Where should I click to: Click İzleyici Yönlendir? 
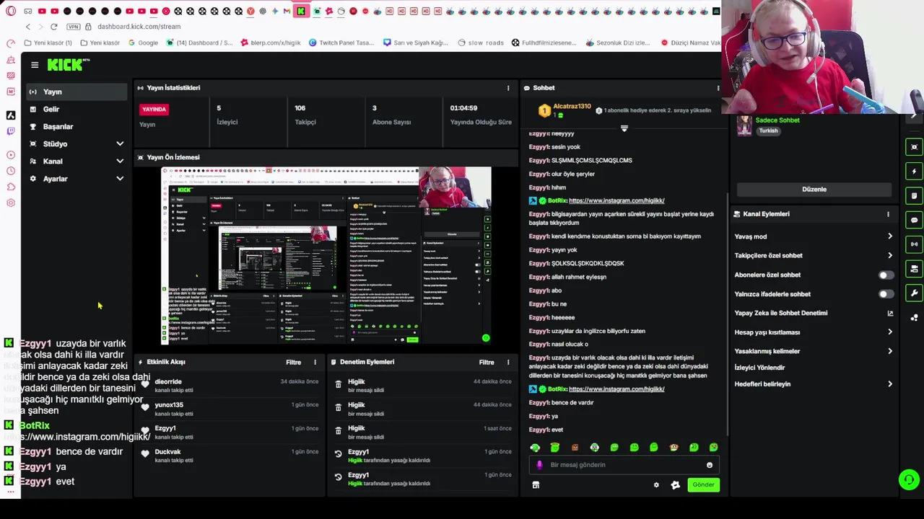(x=759, y=368)
